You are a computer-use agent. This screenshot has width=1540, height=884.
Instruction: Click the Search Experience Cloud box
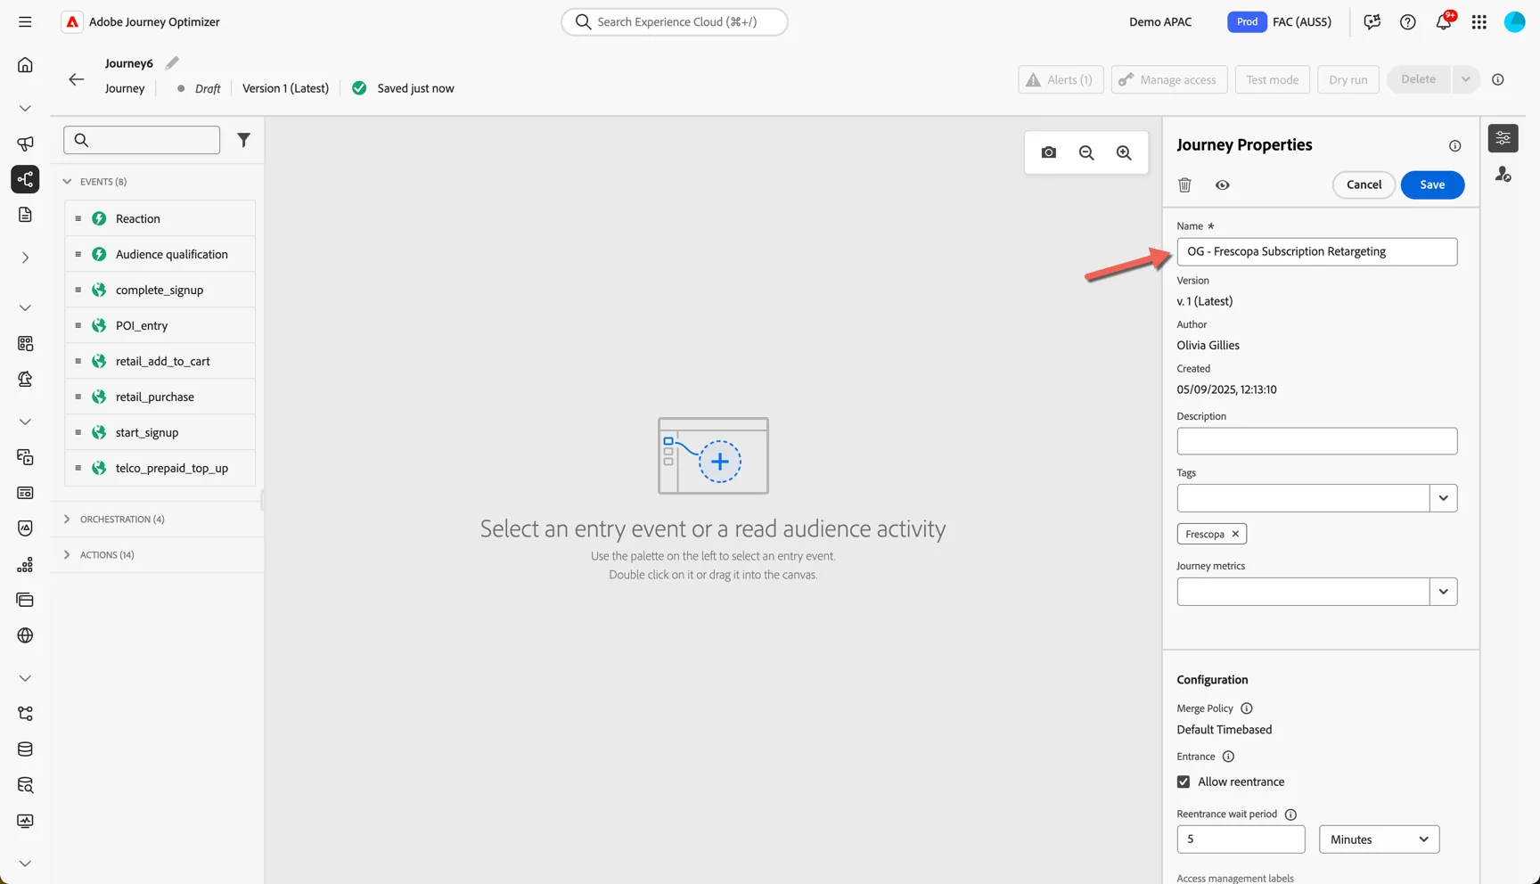(x=674, y=21)
